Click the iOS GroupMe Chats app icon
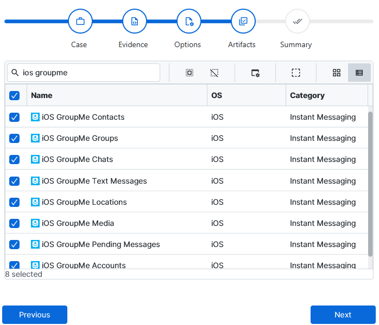Screen dimensions: 379x325 point(35,159)
